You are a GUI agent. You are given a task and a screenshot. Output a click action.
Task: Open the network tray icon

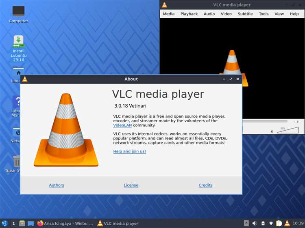pos(271,224)
